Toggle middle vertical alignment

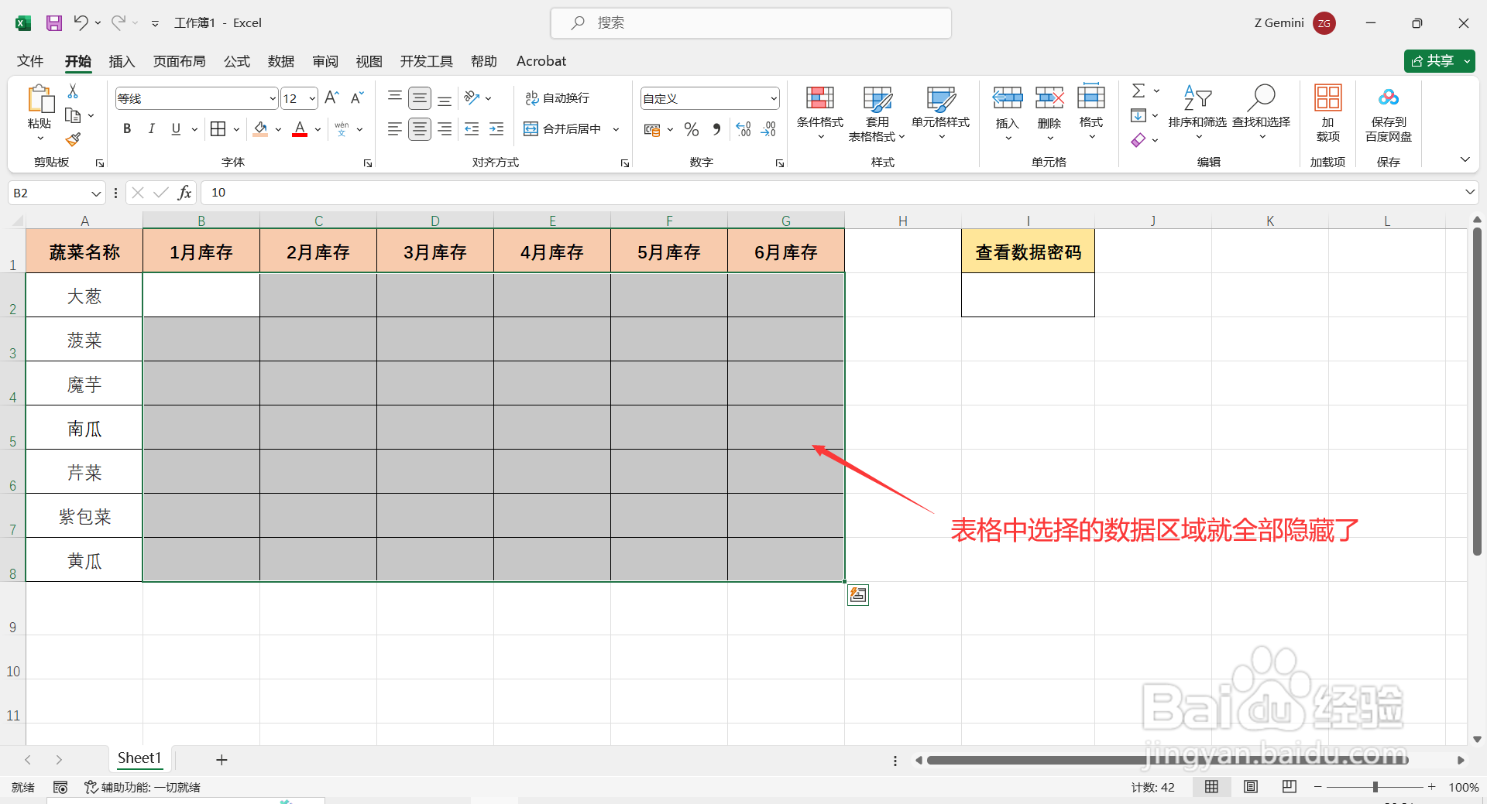click(x=420, y=98)
